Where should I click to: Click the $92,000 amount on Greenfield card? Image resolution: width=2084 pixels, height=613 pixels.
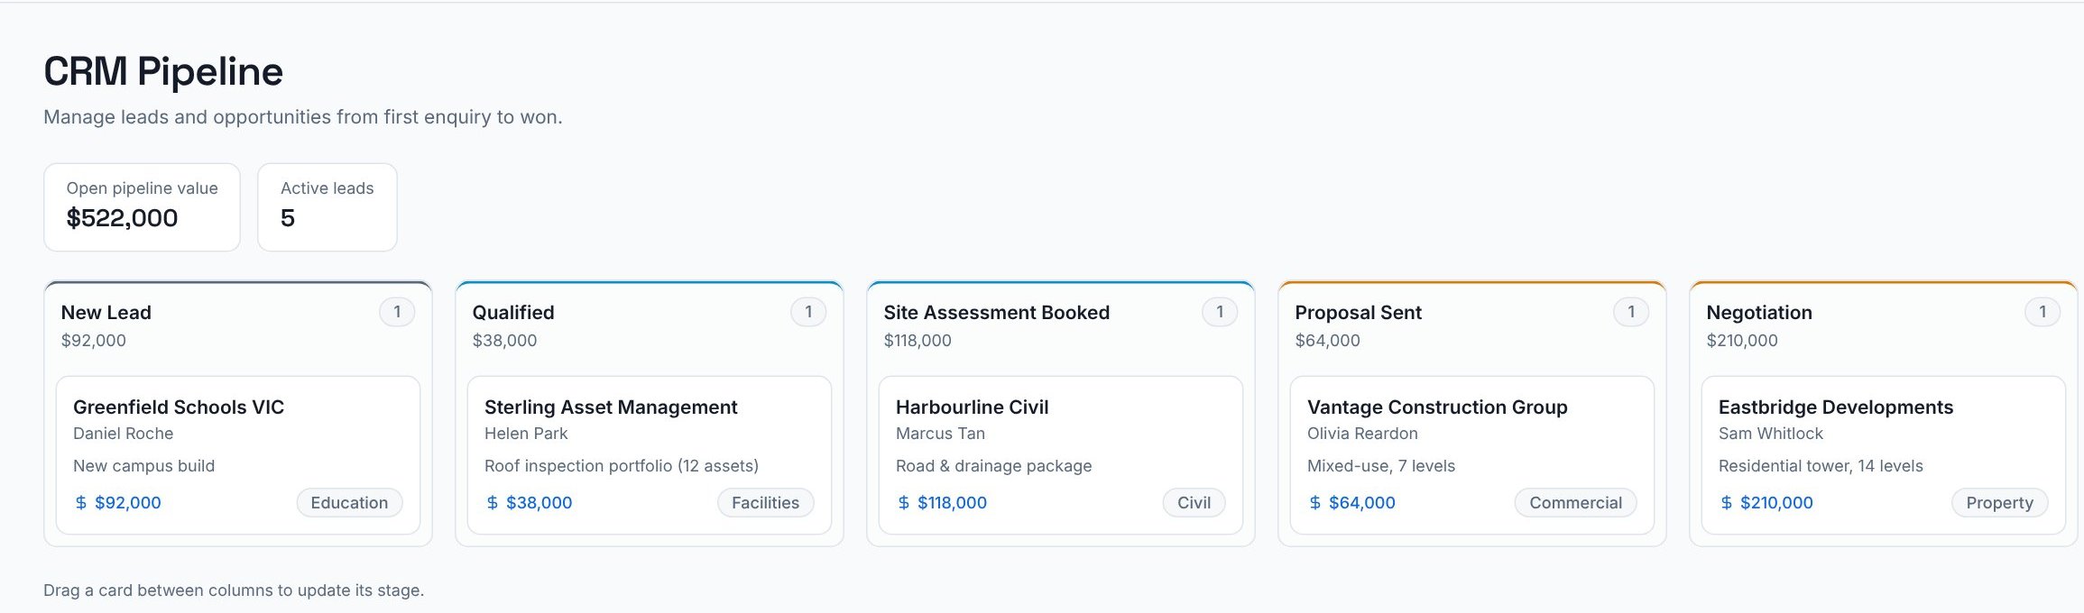pyautogui.click(x=128, y=503)
